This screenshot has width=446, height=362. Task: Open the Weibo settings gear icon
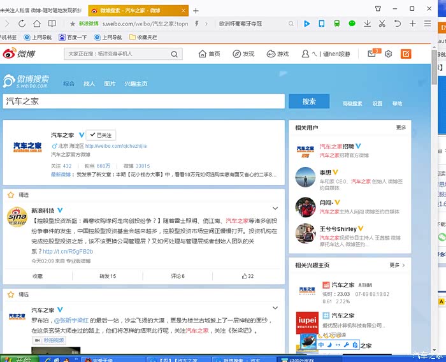[x=388, y=54]
